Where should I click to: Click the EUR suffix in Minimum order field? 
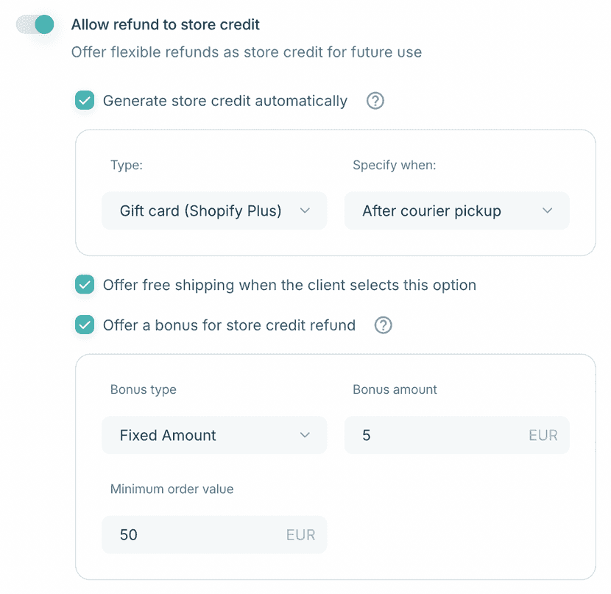click(300, 534)
